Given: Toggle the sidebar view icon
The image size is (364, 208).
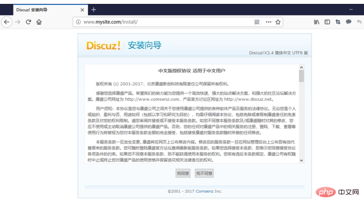Looking at the screenshot, I should (x=328, y=22).
